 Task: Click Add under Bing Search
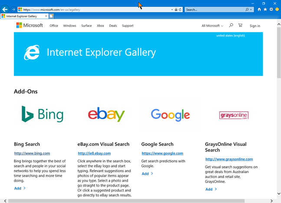[x=20, y=188]
